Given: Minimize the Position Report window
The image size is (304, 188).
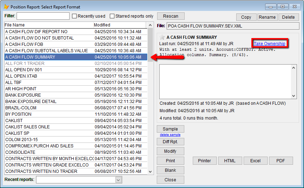Looking at the screenshot, I should point(271,7).
